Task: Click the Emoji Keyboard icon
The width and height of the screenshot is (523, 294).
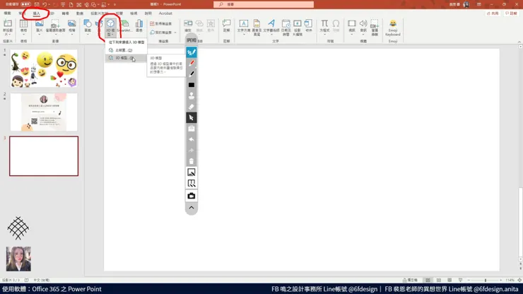Action: pos(392,28)
